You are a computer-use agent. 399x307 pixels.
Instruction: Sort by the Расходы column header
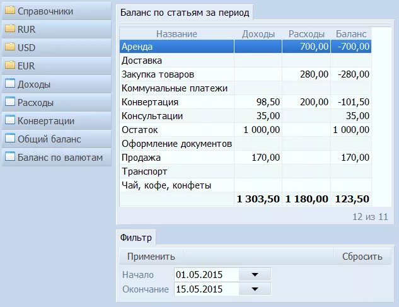306,34
